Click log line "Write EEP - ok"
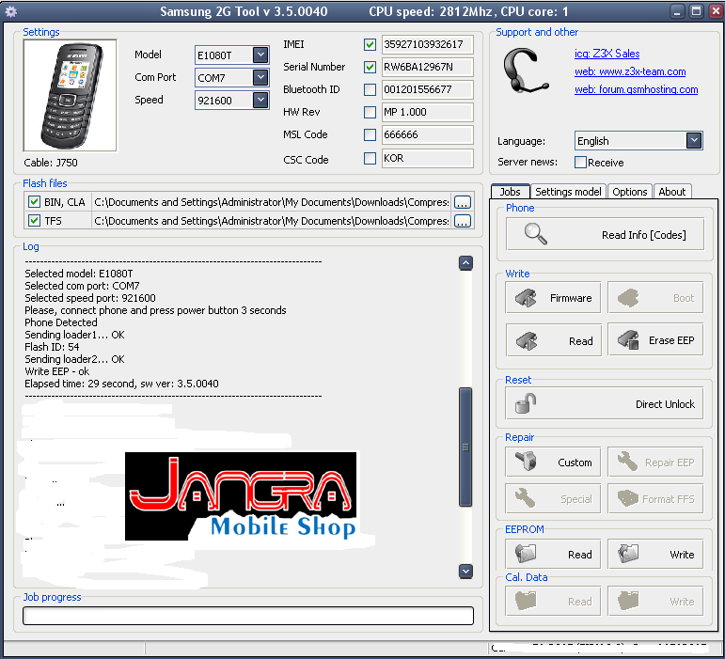The image size is (725, 659). pos(56,371)
